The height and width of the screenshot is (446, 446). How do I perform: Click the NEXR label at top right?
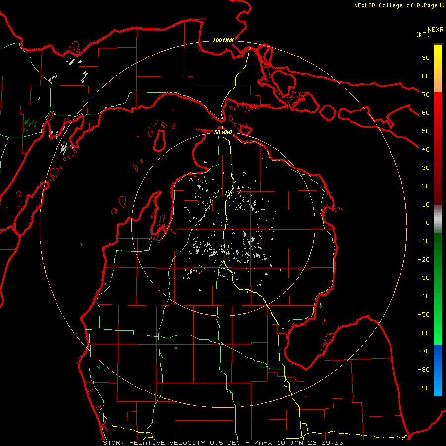point(436,30)
